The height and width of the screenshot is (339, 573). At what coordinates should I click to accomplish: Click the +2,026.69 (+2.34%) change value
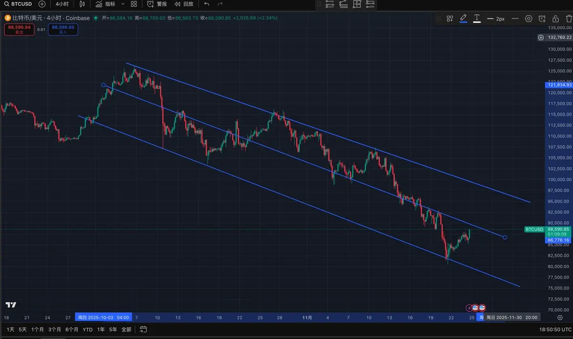(x=255, y=18)
